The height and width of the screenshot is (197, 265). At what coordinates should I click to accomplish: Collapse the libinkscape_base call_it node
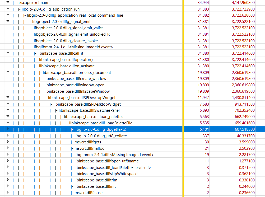coord(8,53)
